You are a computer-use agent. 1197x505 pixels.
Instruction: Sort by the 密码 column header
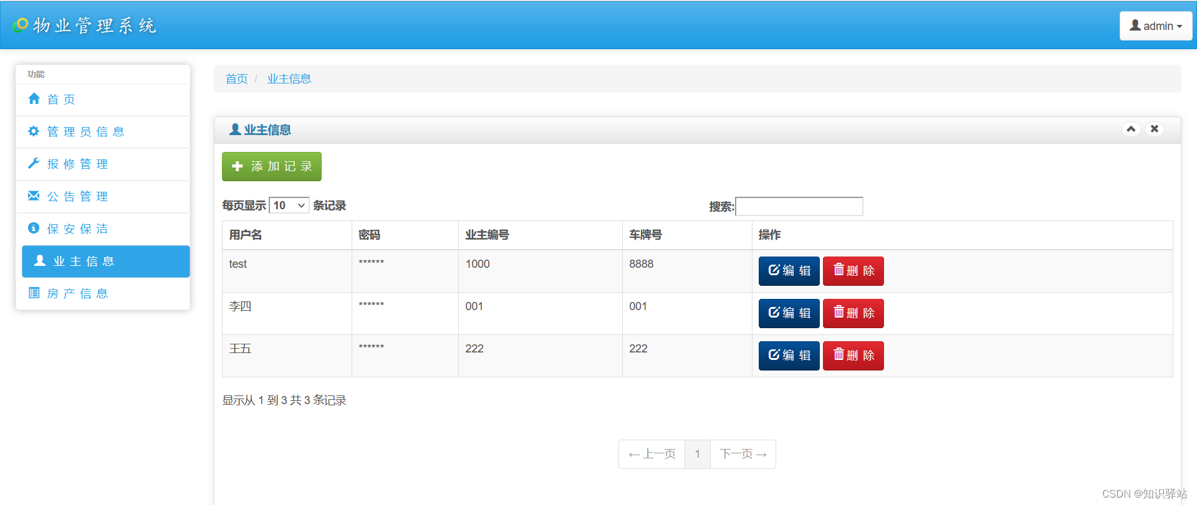(x=405, y=235)
